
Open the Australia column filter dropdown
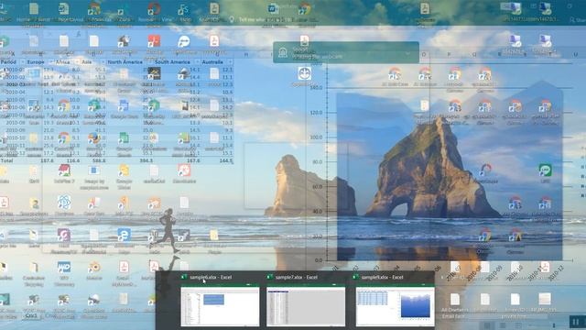(230, 62)
